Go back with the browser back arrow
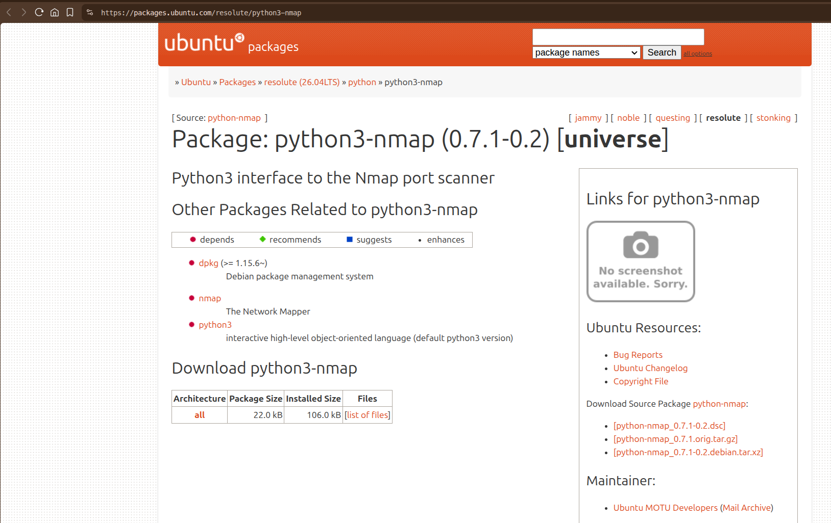The image size is (831, 523). 9,12
